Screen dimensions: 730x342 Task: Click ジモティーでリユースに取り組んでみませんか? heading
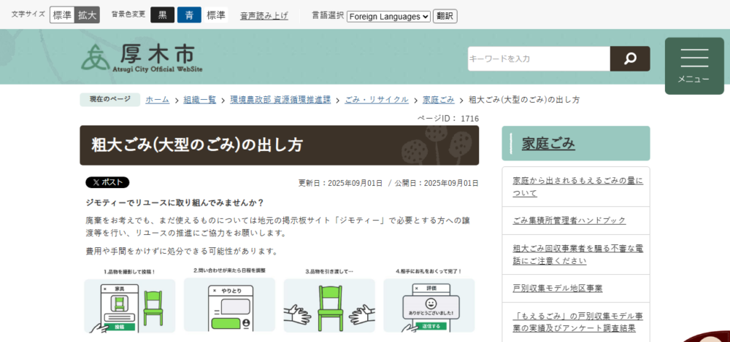[175, 203]
